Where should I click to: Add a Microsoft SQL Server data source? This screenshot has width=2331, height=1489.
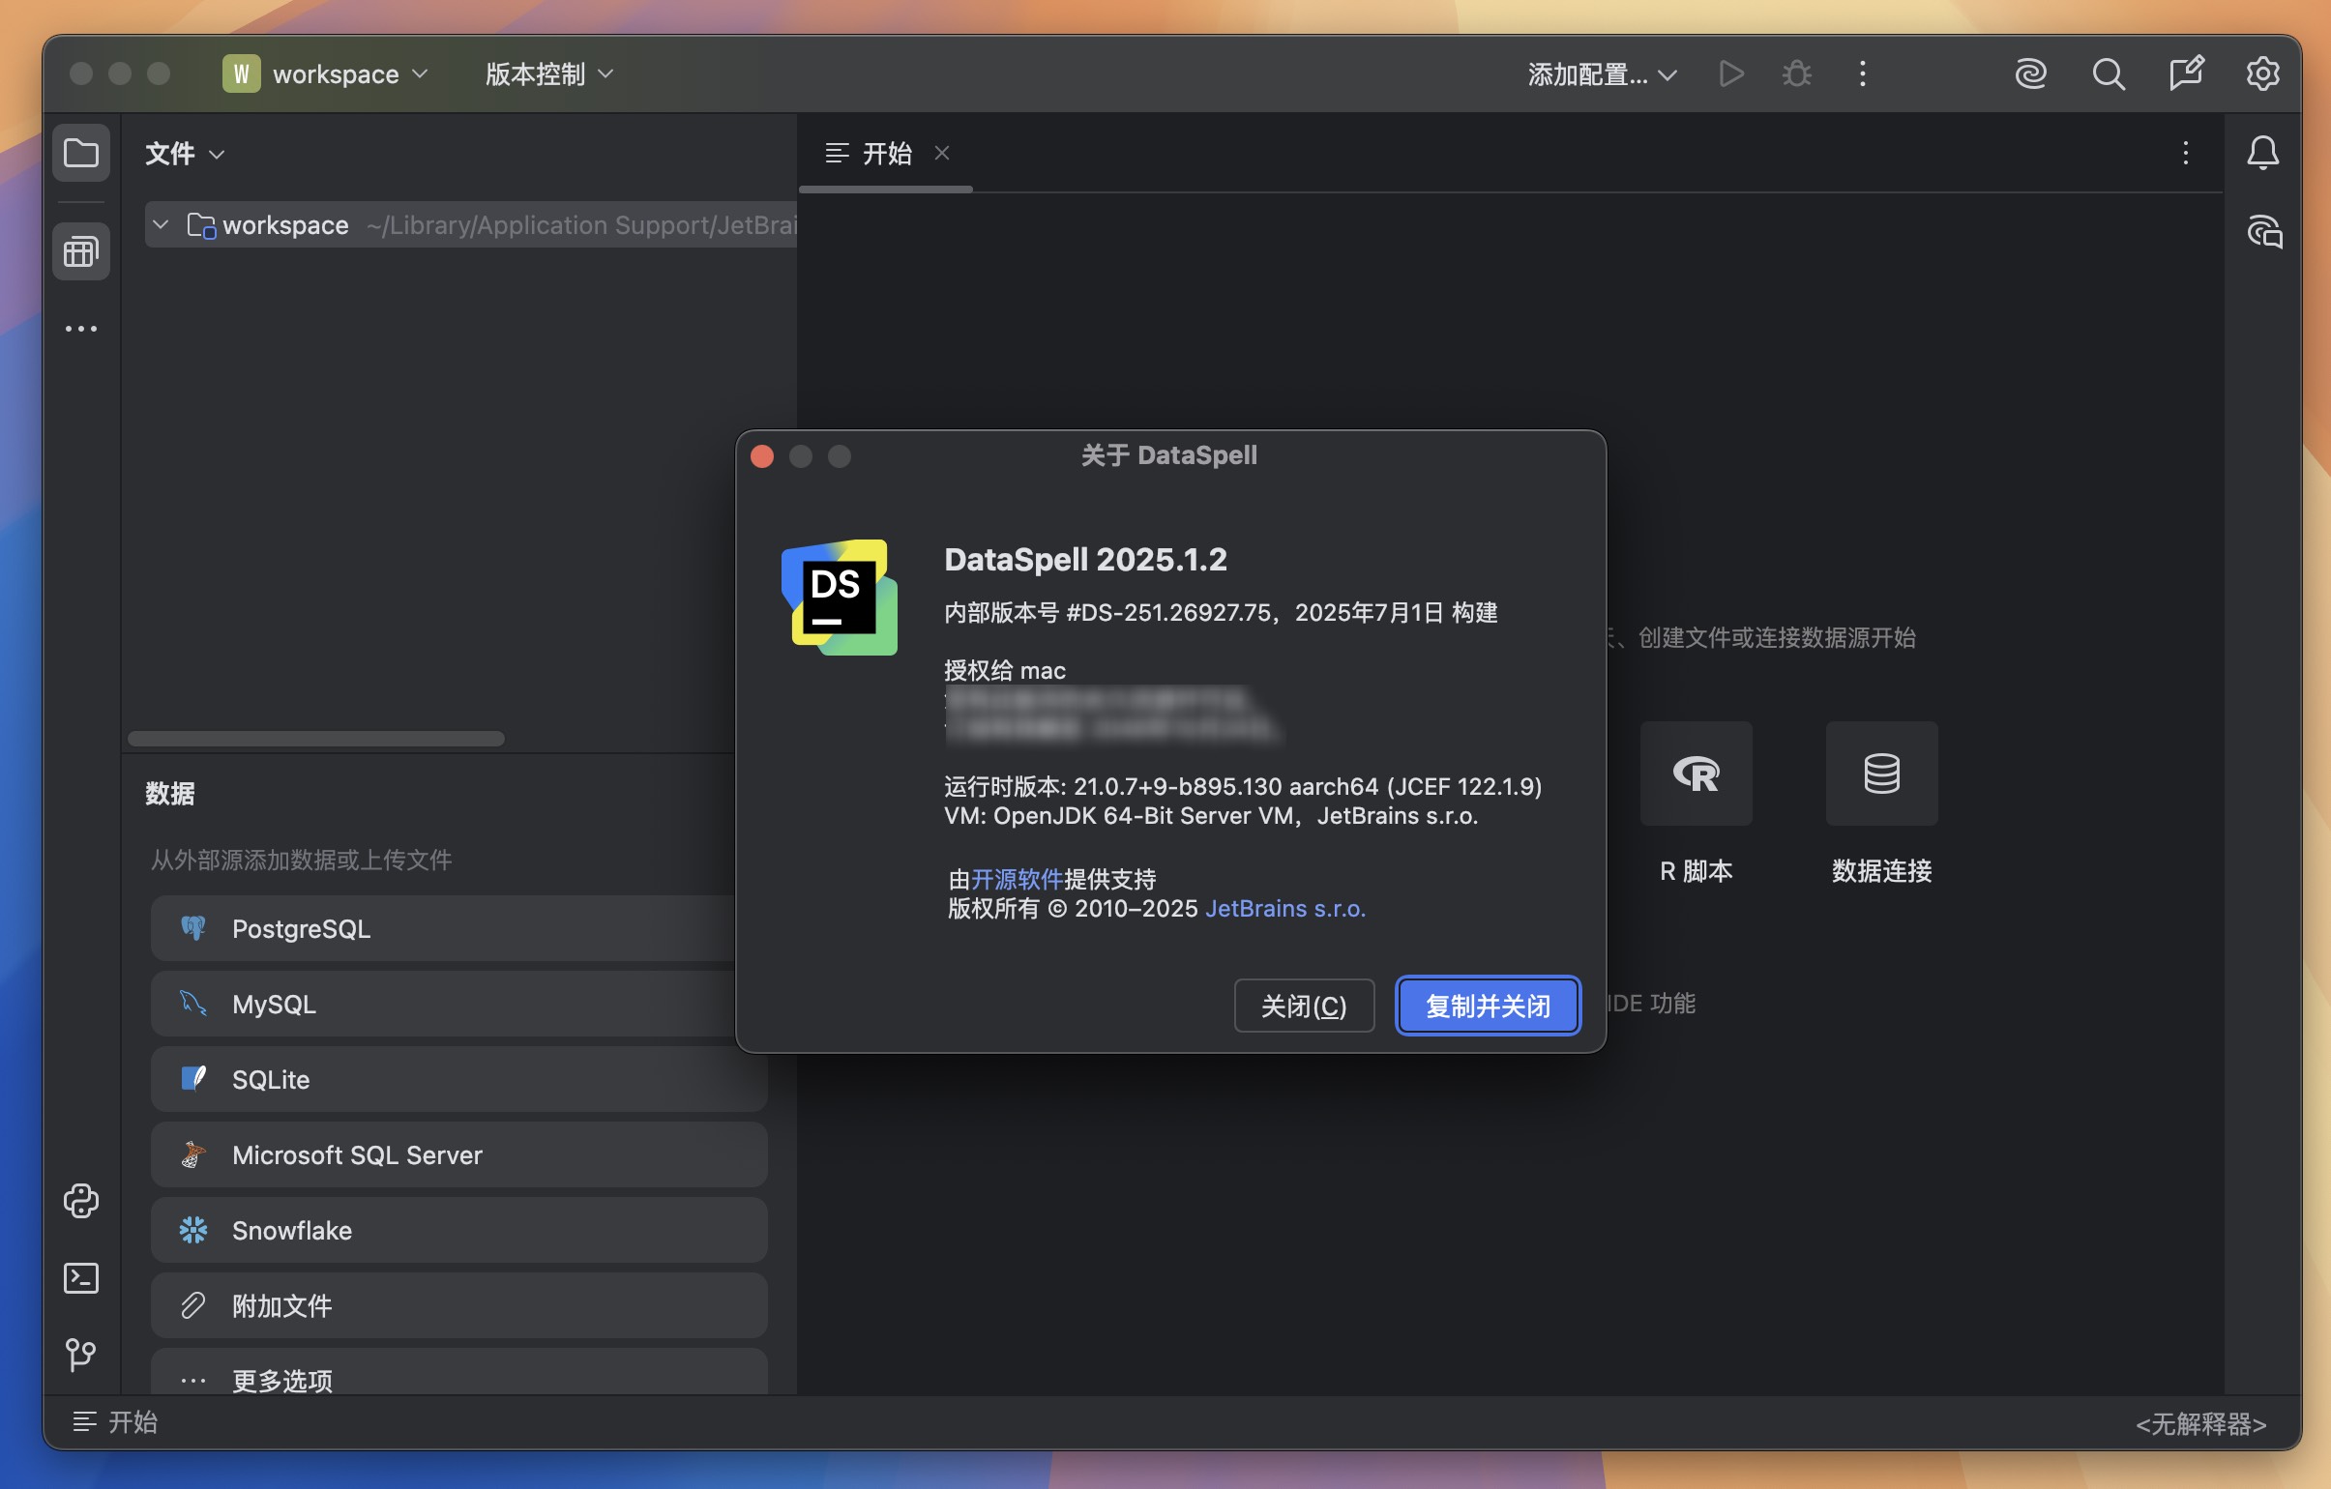pos(458,1154)
